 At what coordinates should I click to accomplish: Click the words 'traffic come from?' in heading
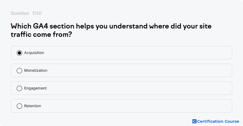(x=41, y=34)
